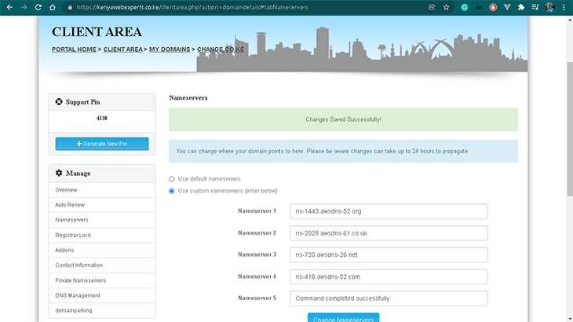
Task: Open Grammarly extension icon
Action: tap(465, 7)
